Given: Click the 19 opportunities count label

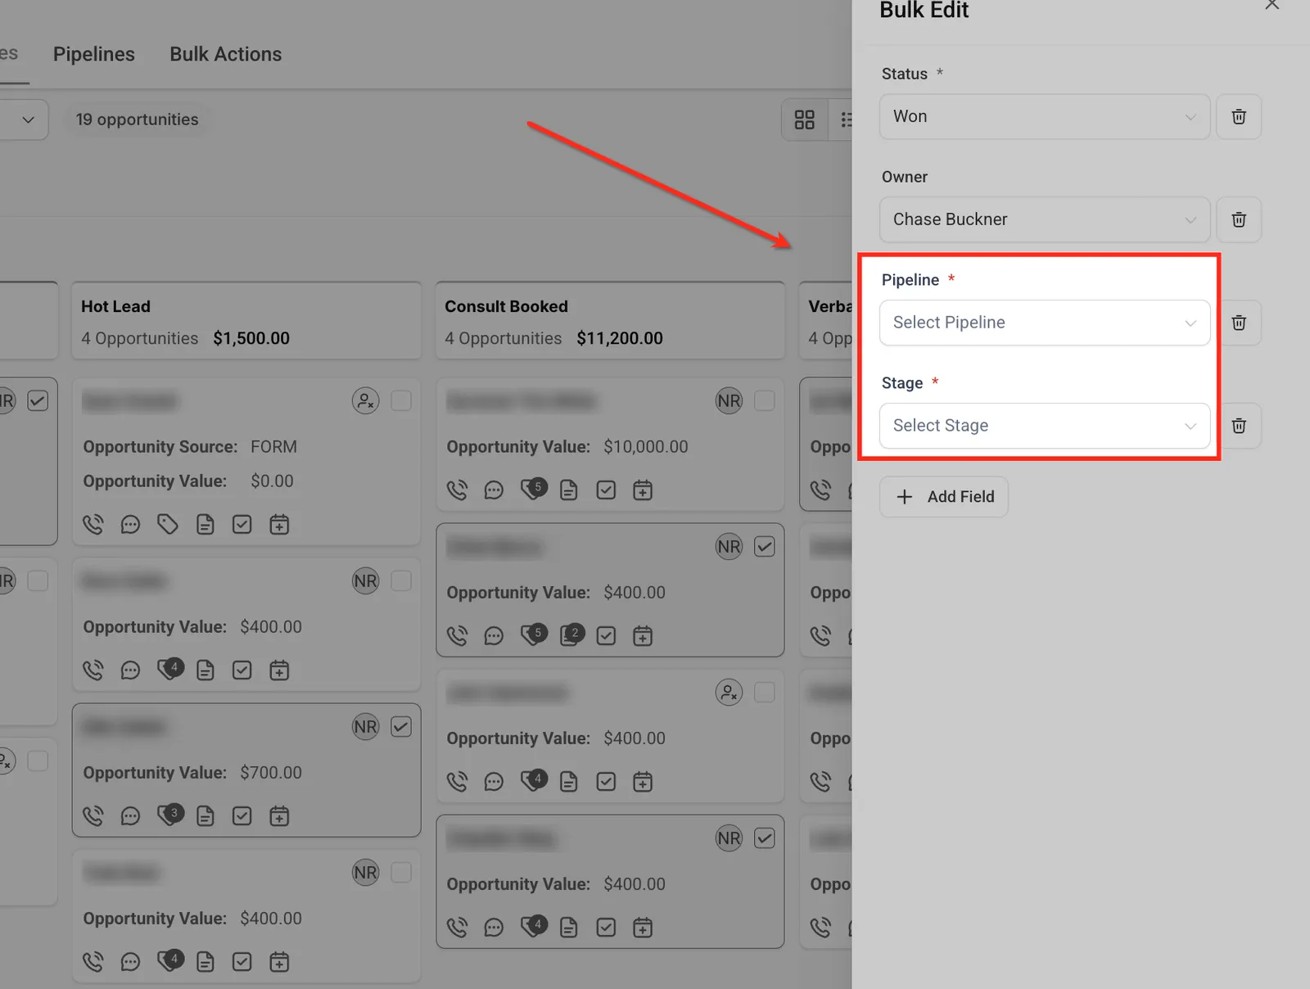Looking at the screenshot, I should pyautogui.click(x=138, y=120).
